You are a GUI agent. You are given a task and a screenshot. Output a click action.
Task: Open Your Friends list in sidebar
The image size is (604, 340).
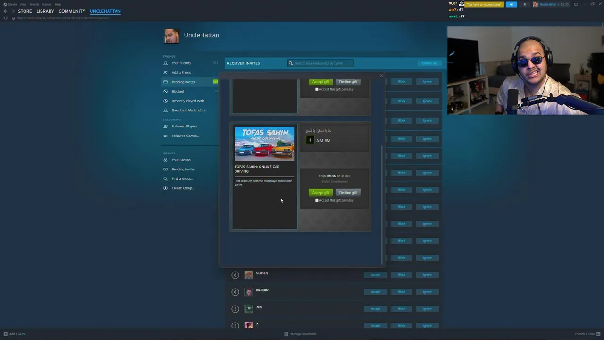pos(181,63)
